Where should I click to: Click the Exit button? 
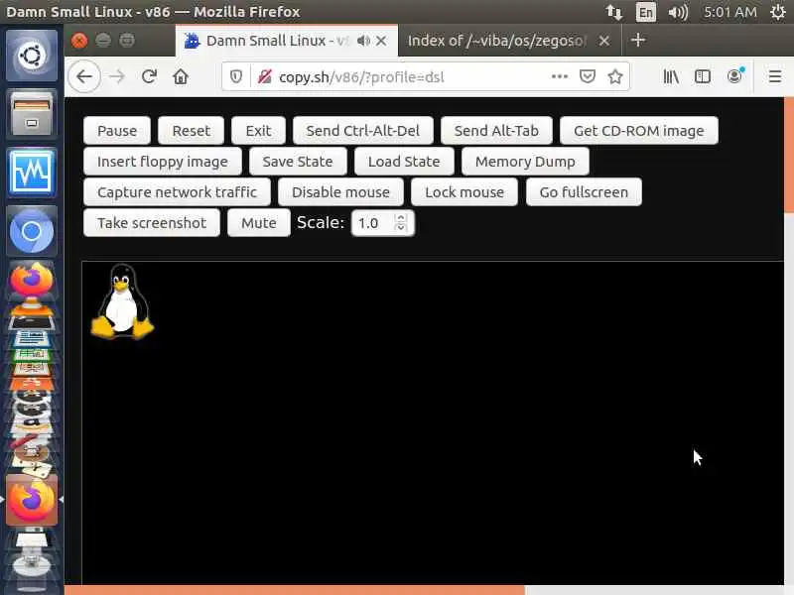click(258, 131)
